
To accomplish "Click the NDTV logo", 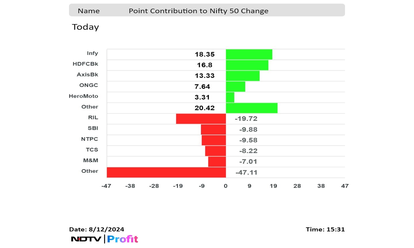I will (86, 239).
